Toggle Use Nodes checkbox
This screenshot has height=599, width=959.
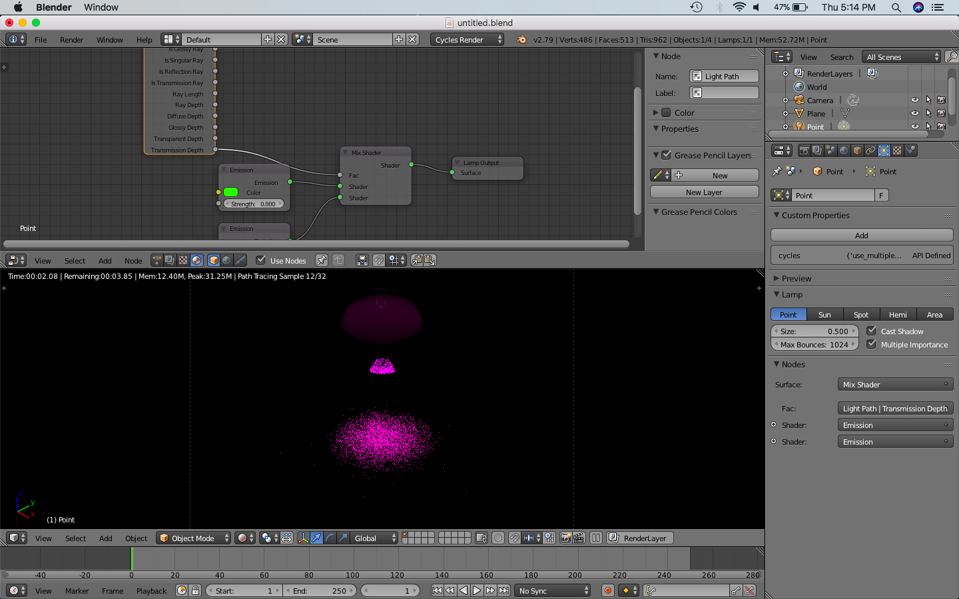pyautogui.click(x=260, y=260)
